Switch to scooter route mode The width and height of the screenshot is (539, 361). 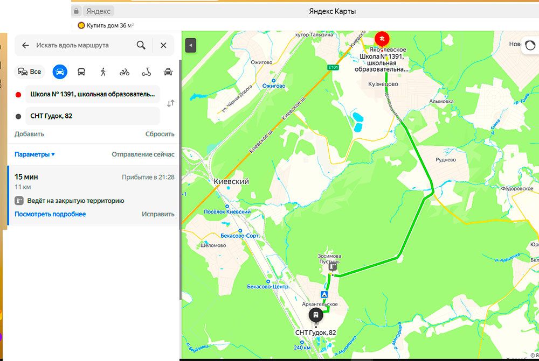[147, 72]
